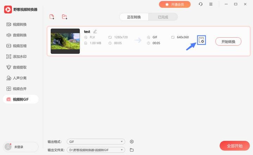Click the 未登录 account button
This screenshot has height=155, width=253.
click(21, 147)
